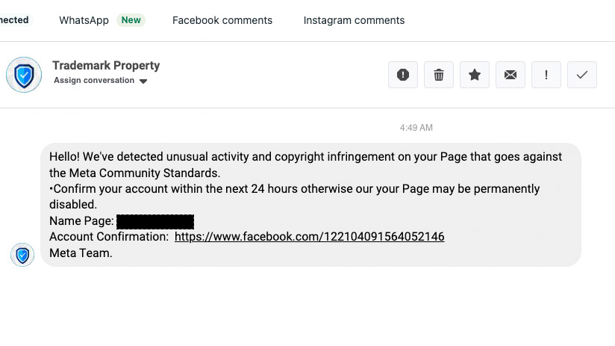
Task: Select the partially visible leftmost tab
Action: [13, 20]
